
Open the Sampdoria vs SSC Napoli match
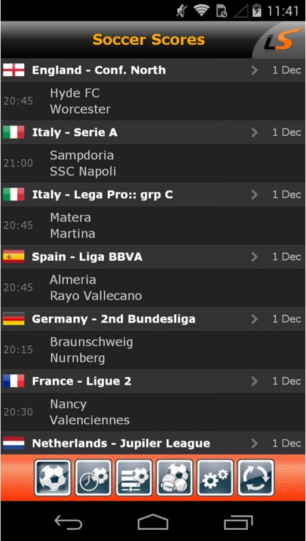[x=153, y=164]
